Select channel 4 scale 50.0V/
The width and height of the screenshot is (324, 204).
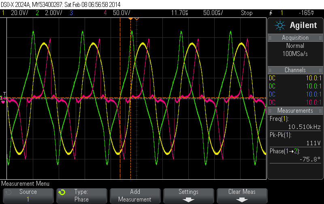(122, 13)
